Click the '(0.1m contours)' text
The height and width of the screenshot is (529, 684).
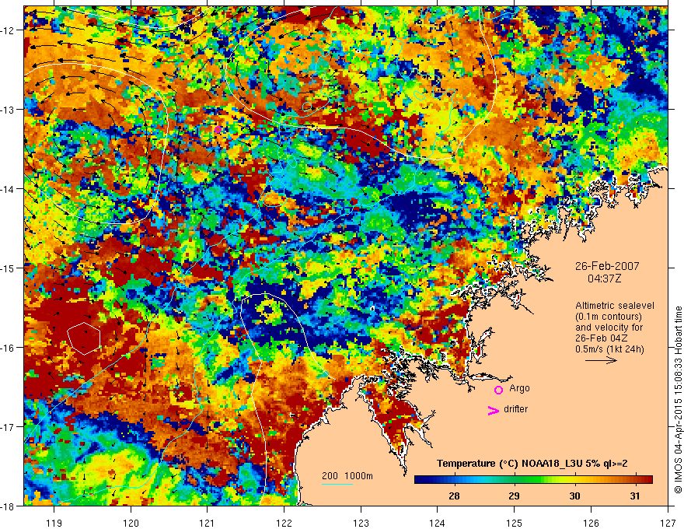(609, 317)
